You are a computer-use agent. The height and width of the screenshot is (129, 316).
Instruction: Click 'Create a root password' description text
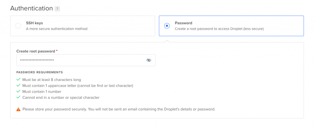pyautogui.click(x=219, y=29)
